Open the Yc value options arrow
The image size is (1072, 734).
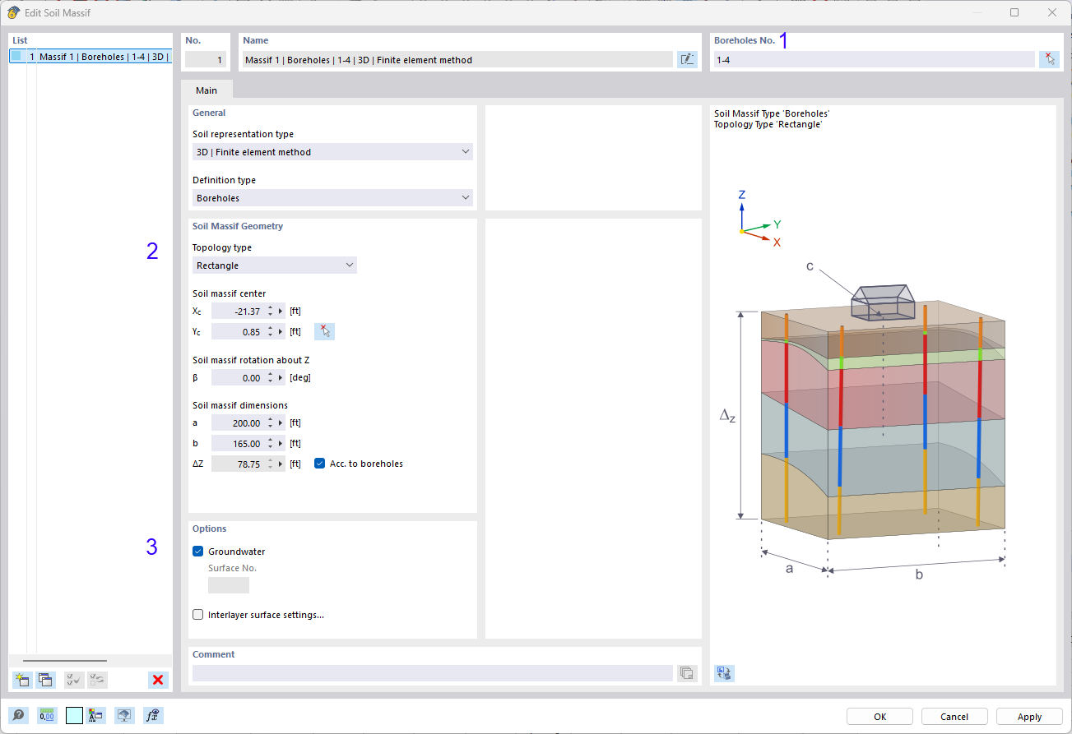[281, 332]
